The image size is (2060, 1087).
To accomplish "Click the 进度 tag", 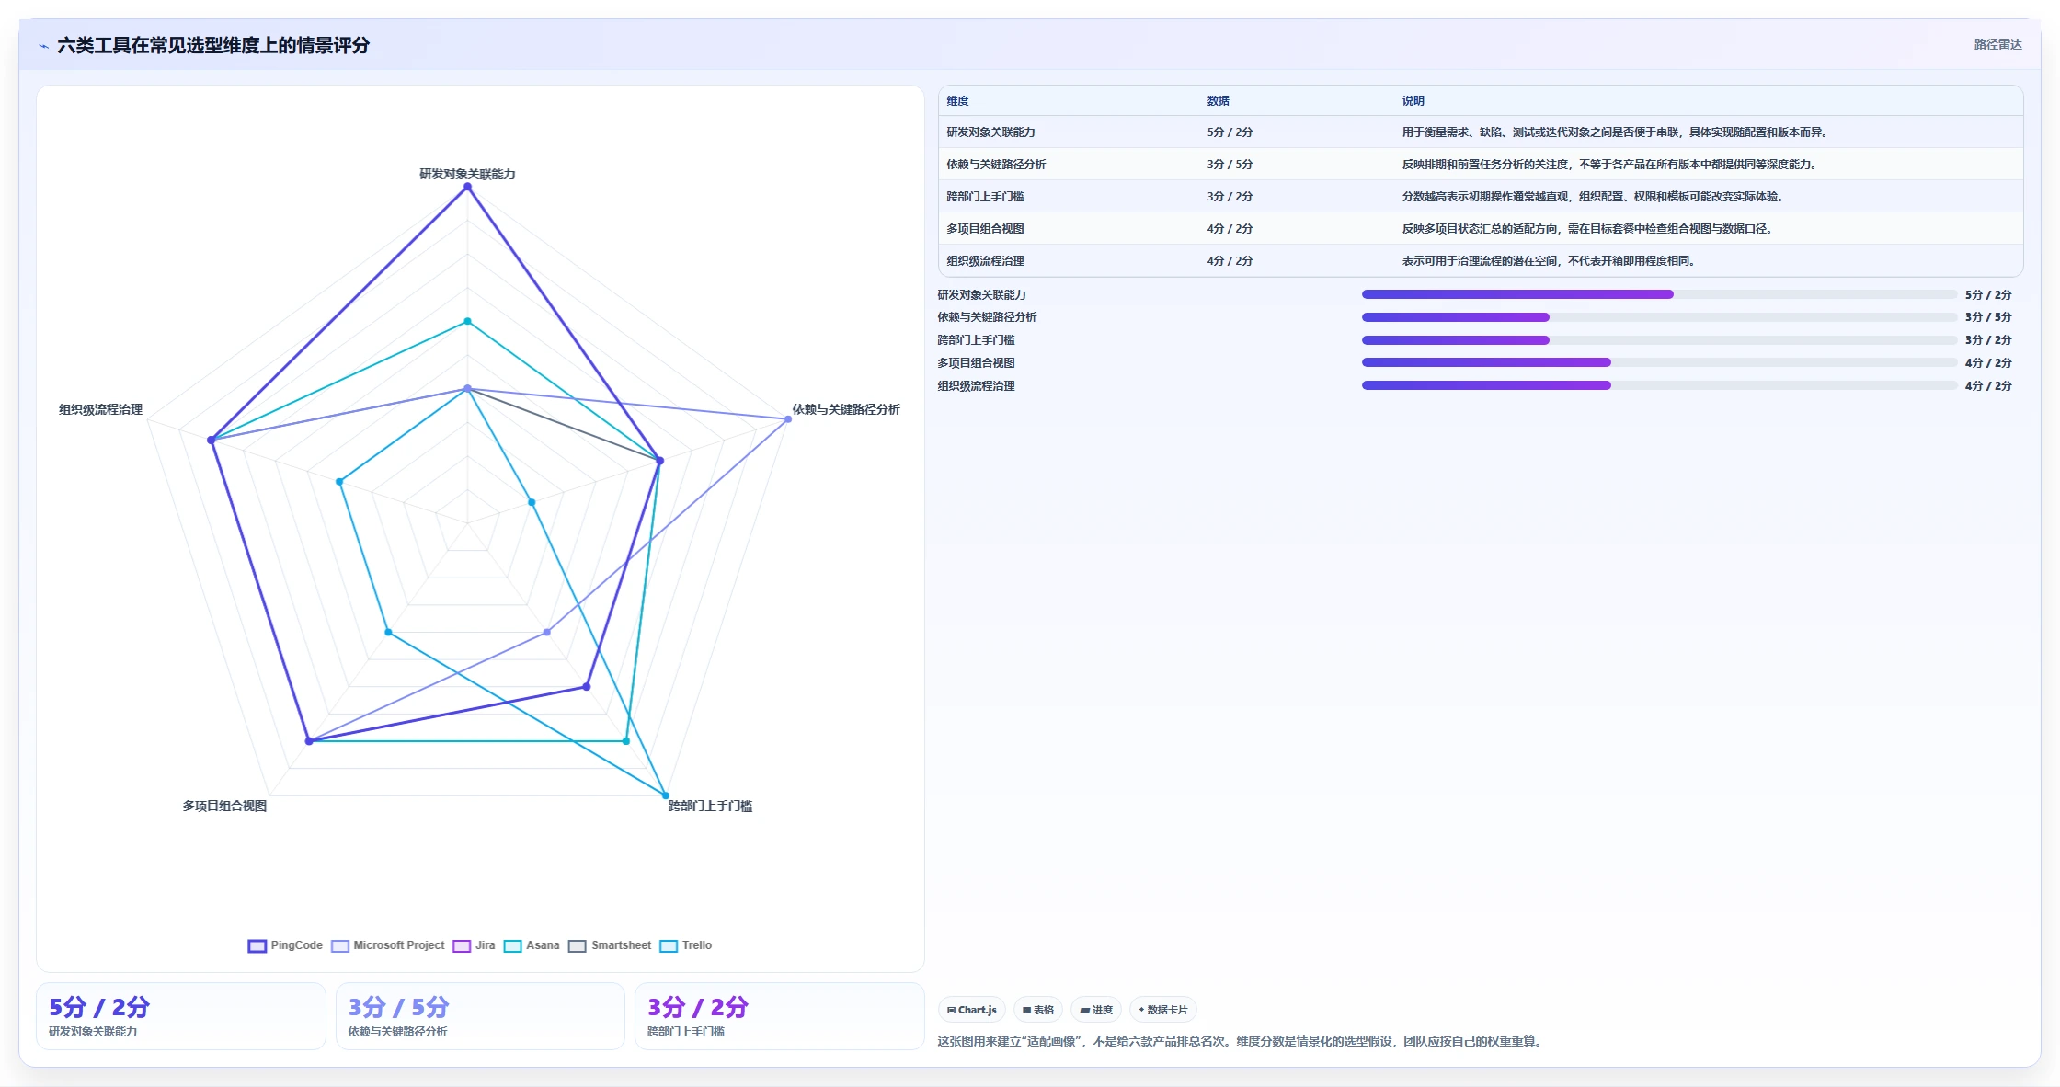I will pos(1096,1010).
